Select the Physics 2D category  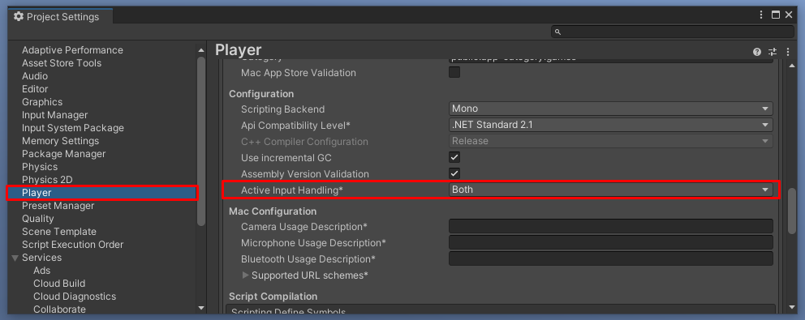[47, 180]
